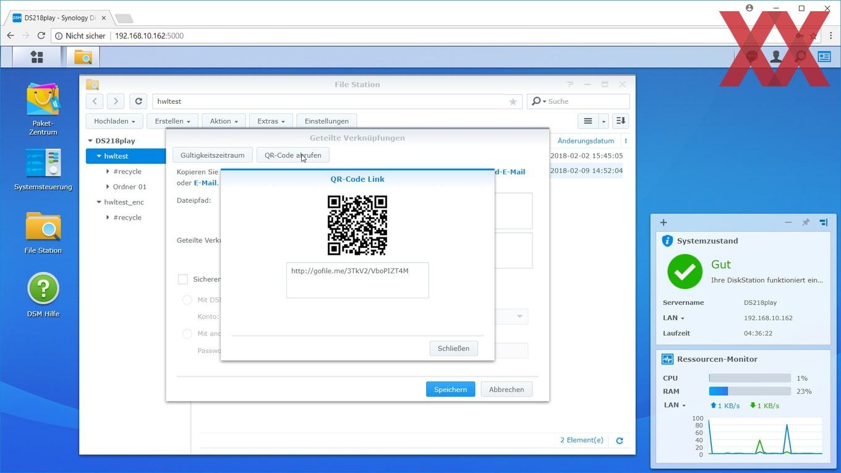Click the E-Mail link
This screenshot has width=841, height=473.
[205, 183]
